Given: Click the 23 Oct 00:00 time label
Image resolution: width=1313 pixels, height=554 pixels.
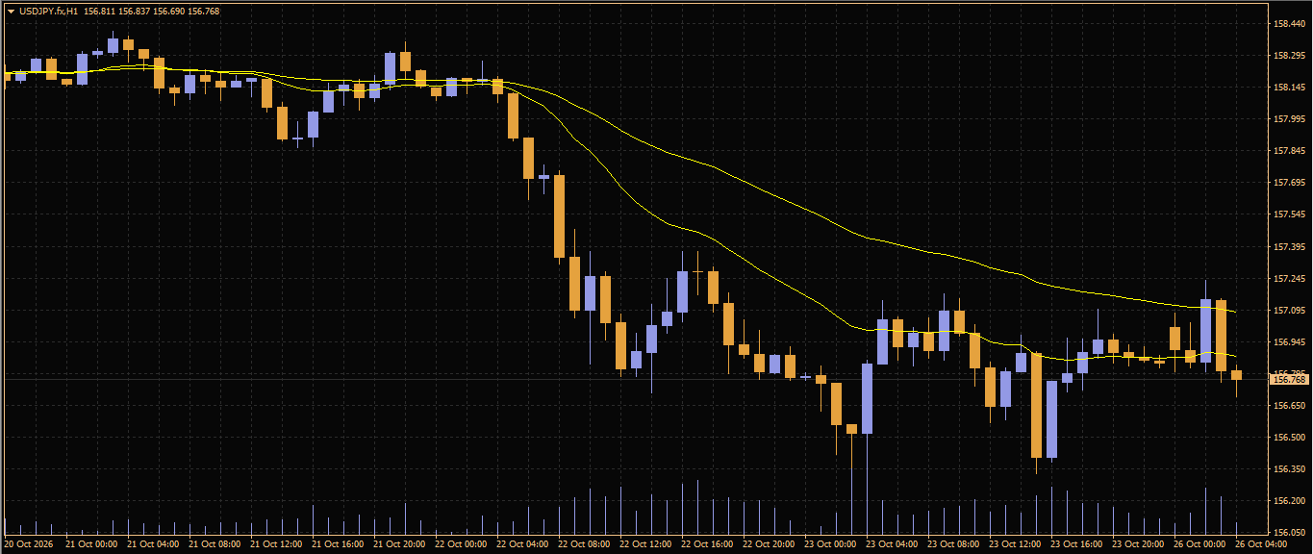Looking at the screenshot, I should (x=830, y=544).
